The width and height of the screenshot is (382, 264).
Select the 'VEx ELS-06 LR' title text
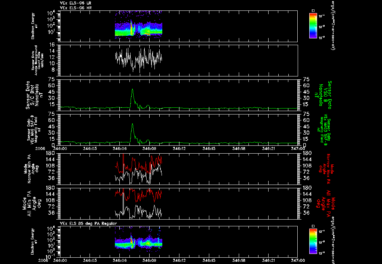(76, 3)
